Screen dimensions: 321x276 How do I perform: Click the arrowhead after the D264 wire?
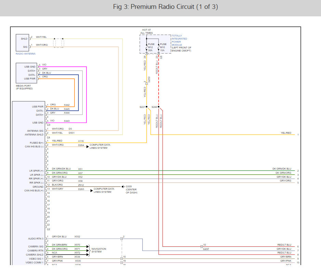(x=88, y=147)
